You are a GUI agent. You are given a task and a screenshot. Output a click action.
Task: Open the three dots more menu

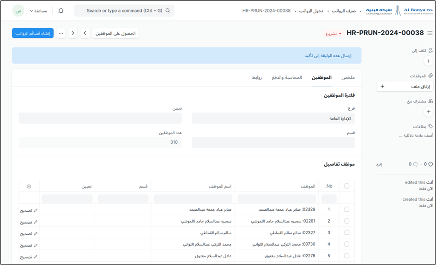point(61,33)
